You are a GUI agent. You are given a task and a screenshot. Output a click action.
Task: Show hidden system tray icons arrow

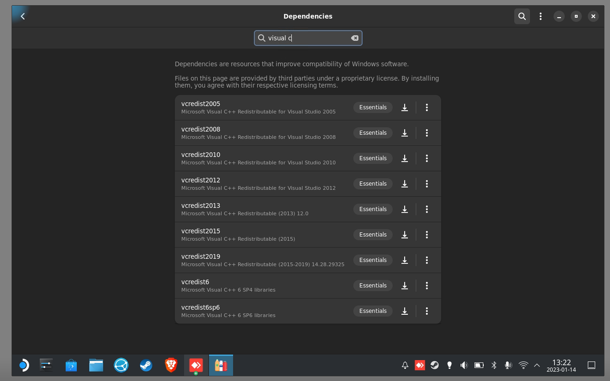[537, 365]
